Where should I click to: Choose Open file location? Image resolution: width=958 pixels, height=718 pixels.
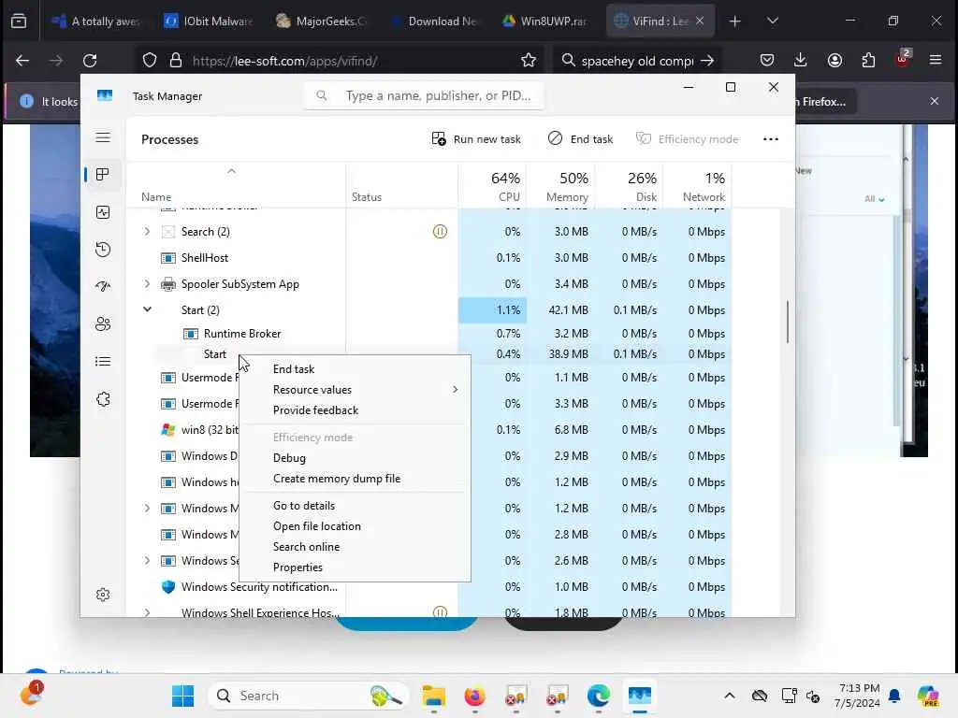(316, 526)
